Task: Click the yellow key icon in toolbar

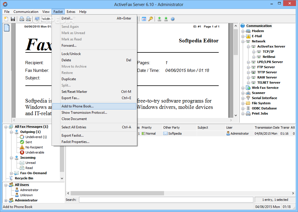Action: 151,19
